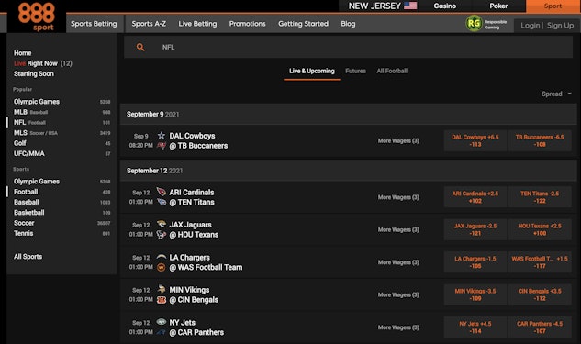The width and height of the screenshot is (581, 344).
Task: Click the Jacksonville Jaguars logo
Action: pos(162,225)
